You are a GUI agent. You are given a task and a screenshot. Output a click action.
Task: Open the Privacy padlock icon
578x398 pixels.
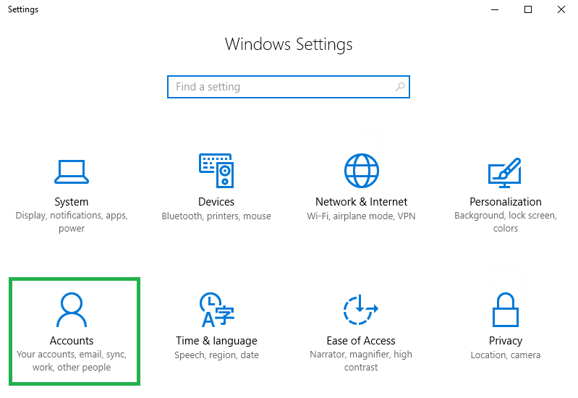[x=506, y=310]
